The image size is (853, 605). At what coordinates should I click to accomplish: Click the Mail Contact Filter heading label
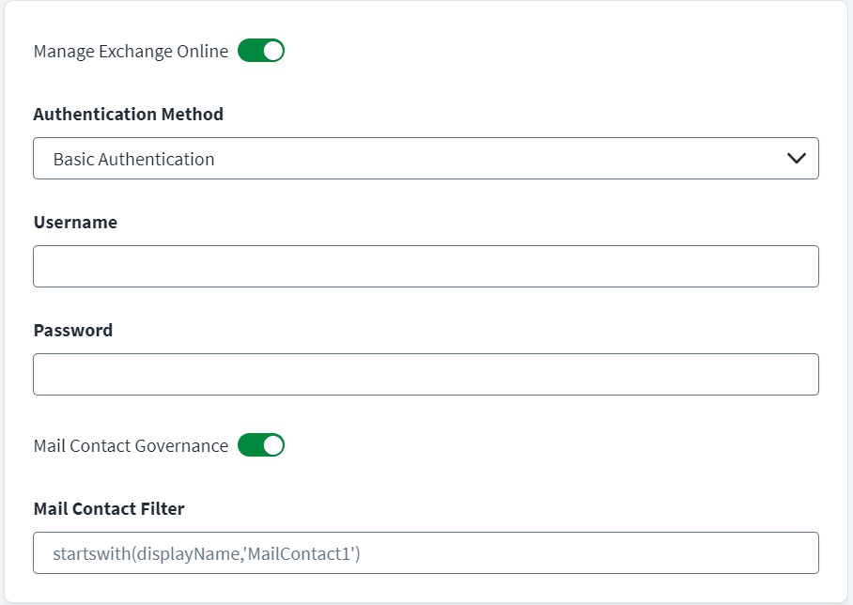point(109,508)
